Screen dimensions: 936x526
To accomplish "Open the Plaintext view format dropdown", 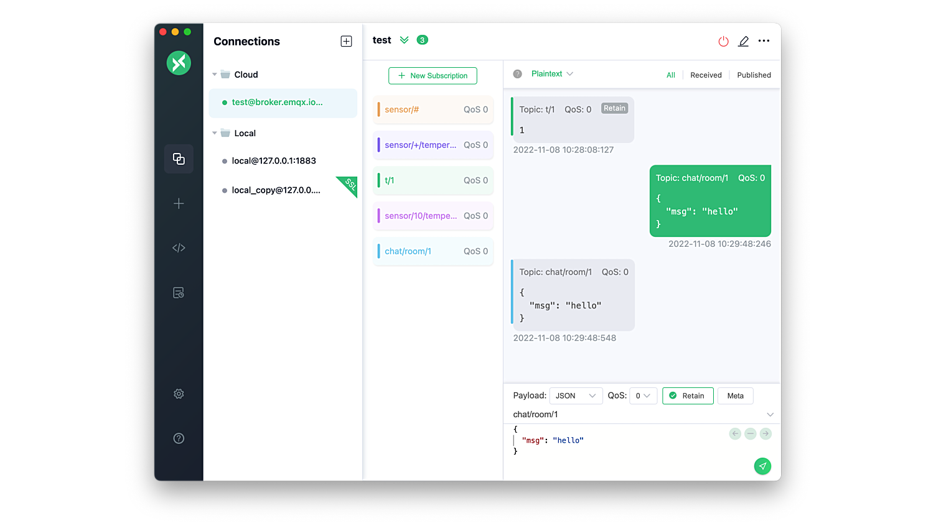I will 551,73.
